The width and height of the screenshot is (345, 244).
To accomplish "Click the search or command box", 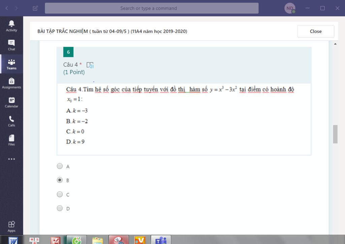I will tap(152, 8).
